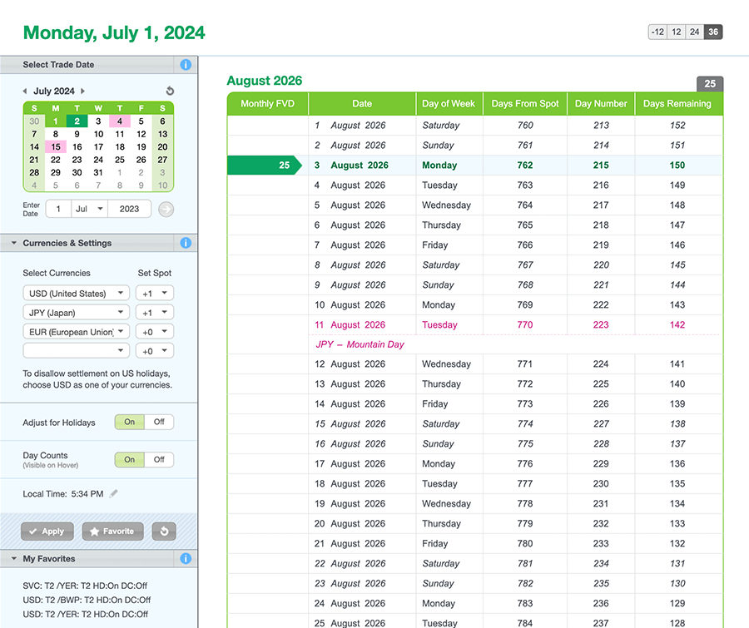Click the Day of Week column header
Screen dimensions: 749x628
449,104
